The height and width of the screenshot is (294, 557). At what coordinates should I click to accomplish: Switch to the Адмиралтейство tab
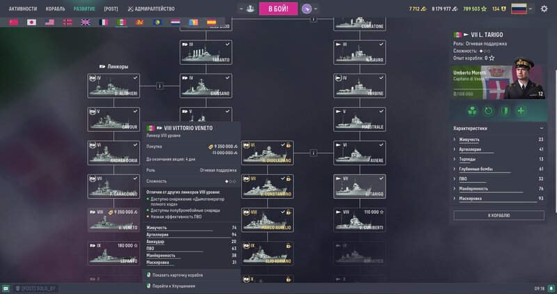(150, 9)
